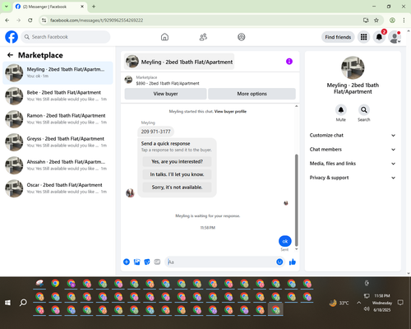Expand Privacy & support section

(x=353, y=178)
